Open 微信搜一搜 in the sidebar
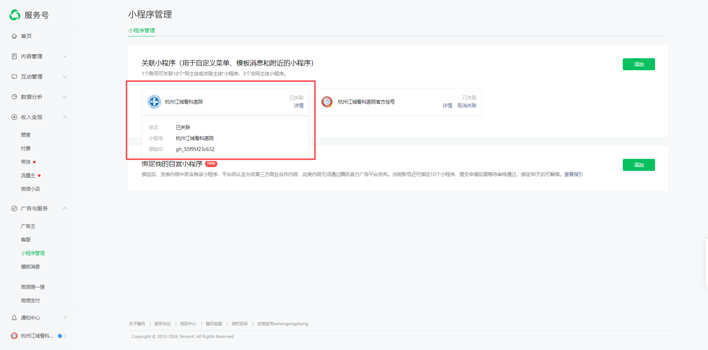Viewport: 708px width, 350px height. click(x=33, y=287)
